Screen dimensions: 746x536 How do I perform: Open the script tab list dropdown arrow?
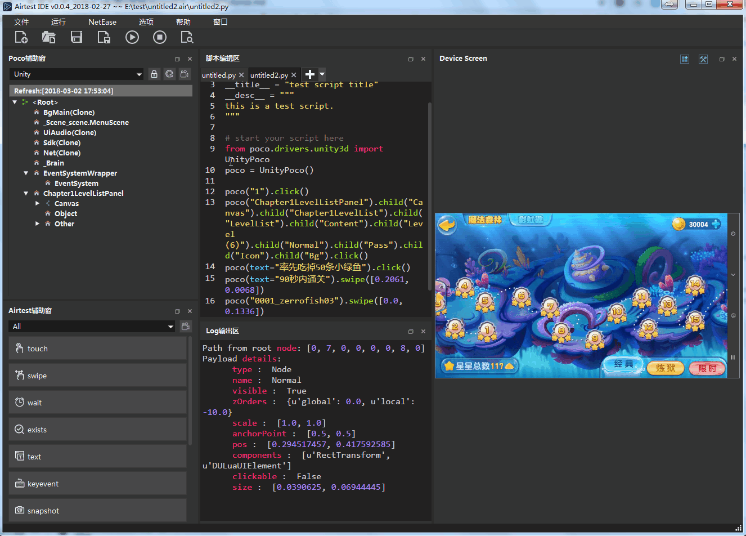(322, 74)
